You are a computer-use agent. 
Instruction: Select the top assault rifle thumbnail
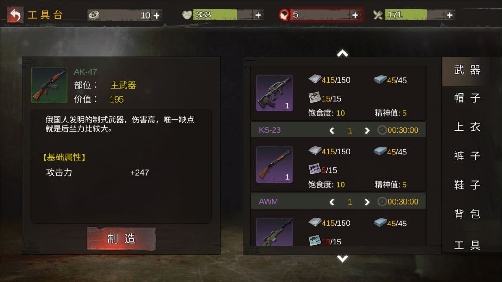[274, 93]
